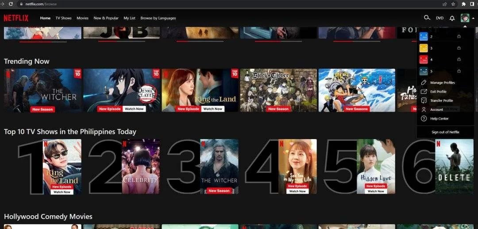
Task: Open Account from profile menu
Action: click(436, 109)
